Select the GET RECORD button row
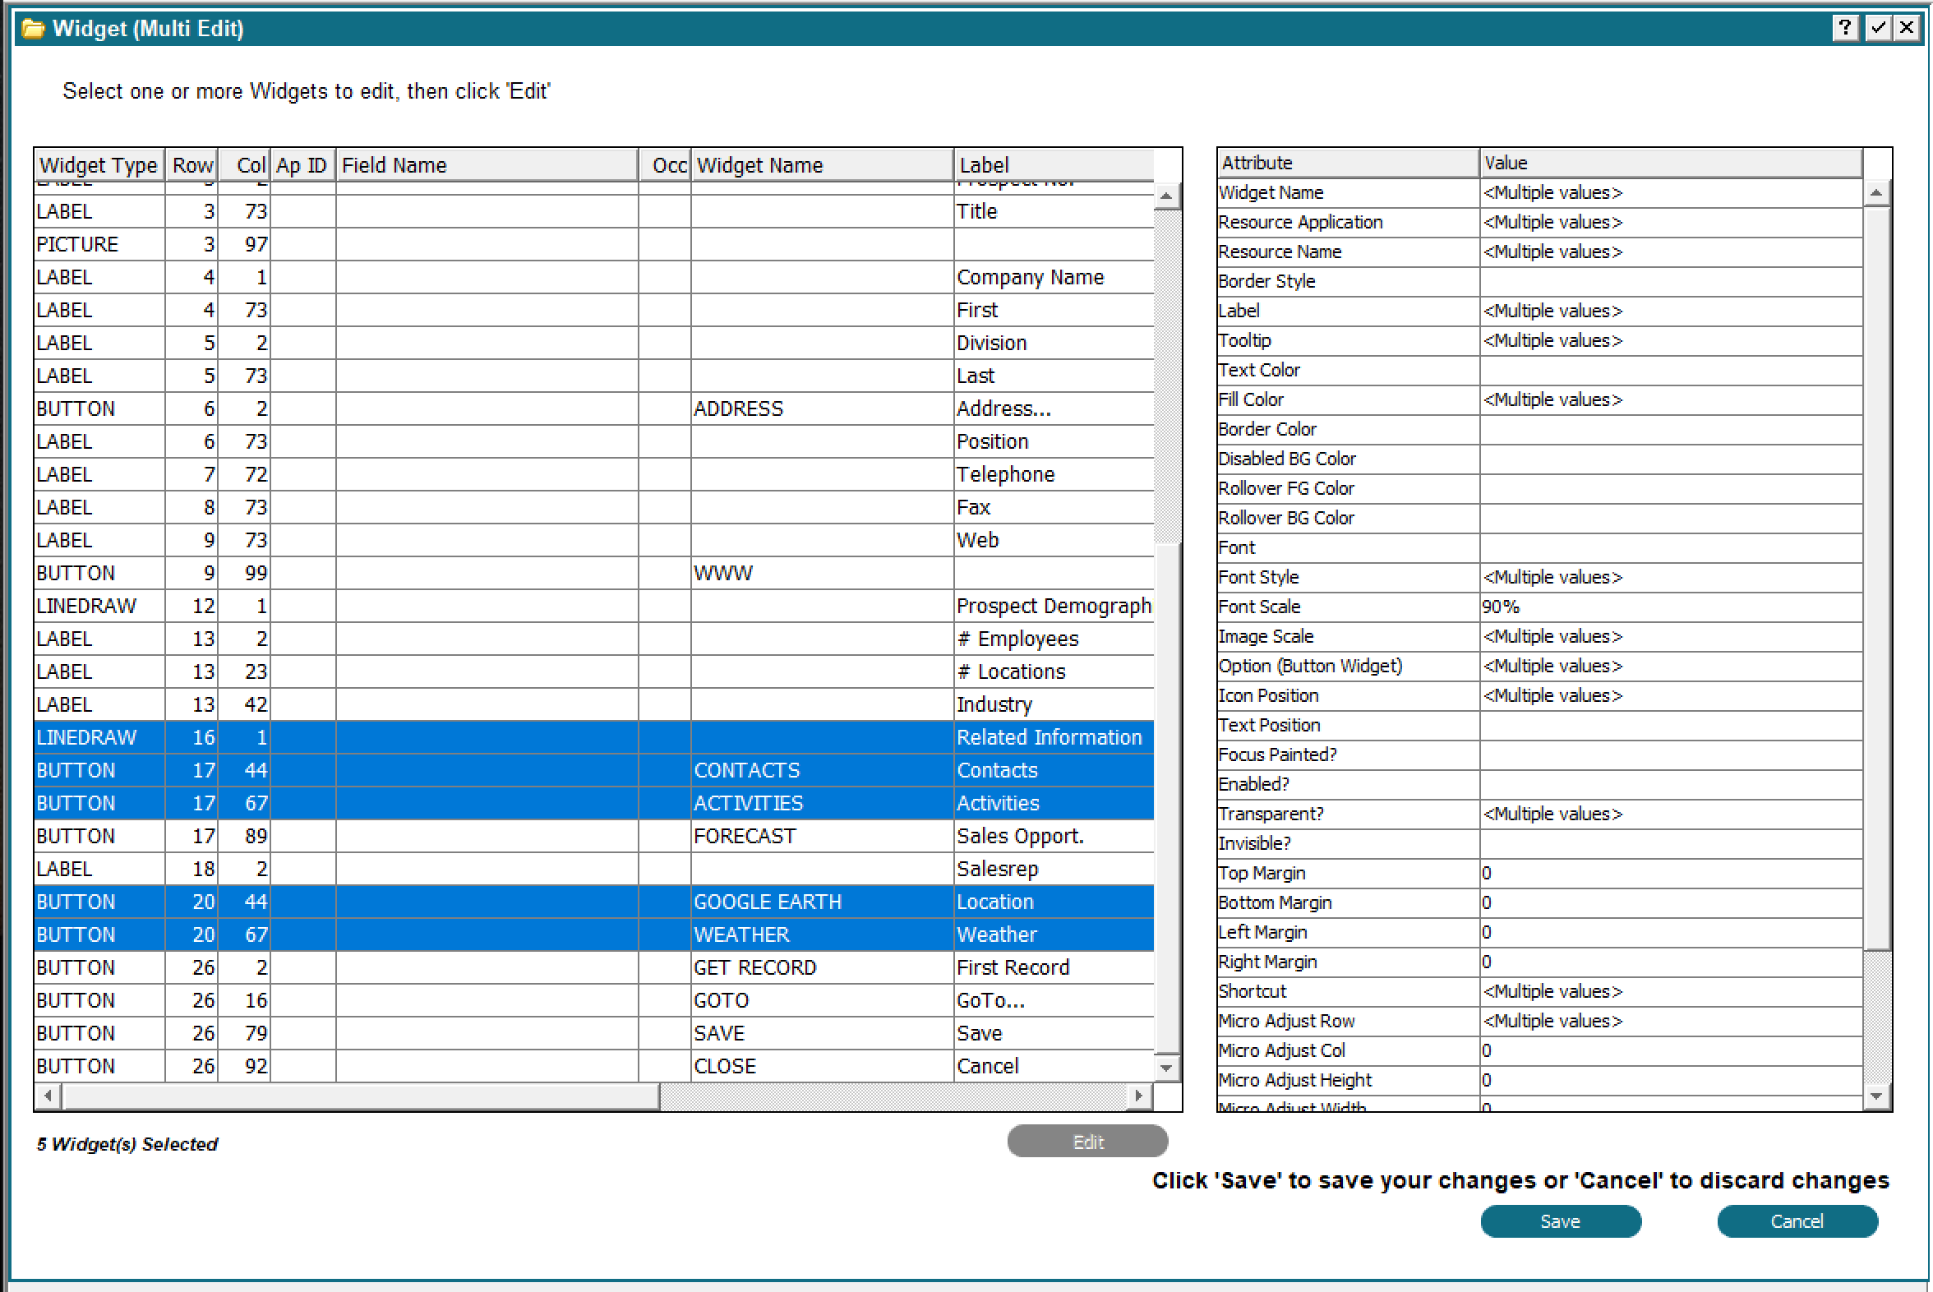This screenshot has width=1933, height=1292. tap(754, 967)
